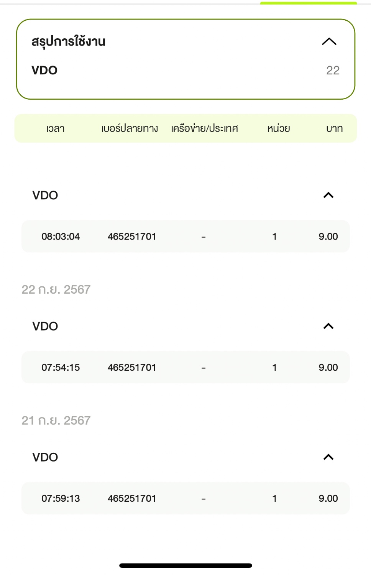Select the เครือข่าย/ประเทศ column header

tap(205, 128)
